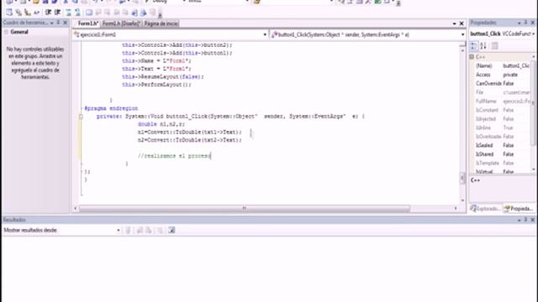Collapse the button1_Click function outline
The width and height of the screenshot is (538, 302).
tap(81, 117)
